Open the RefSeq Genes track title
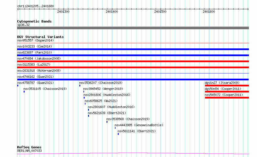Screen dimensions: 257x157 [29, 147]
